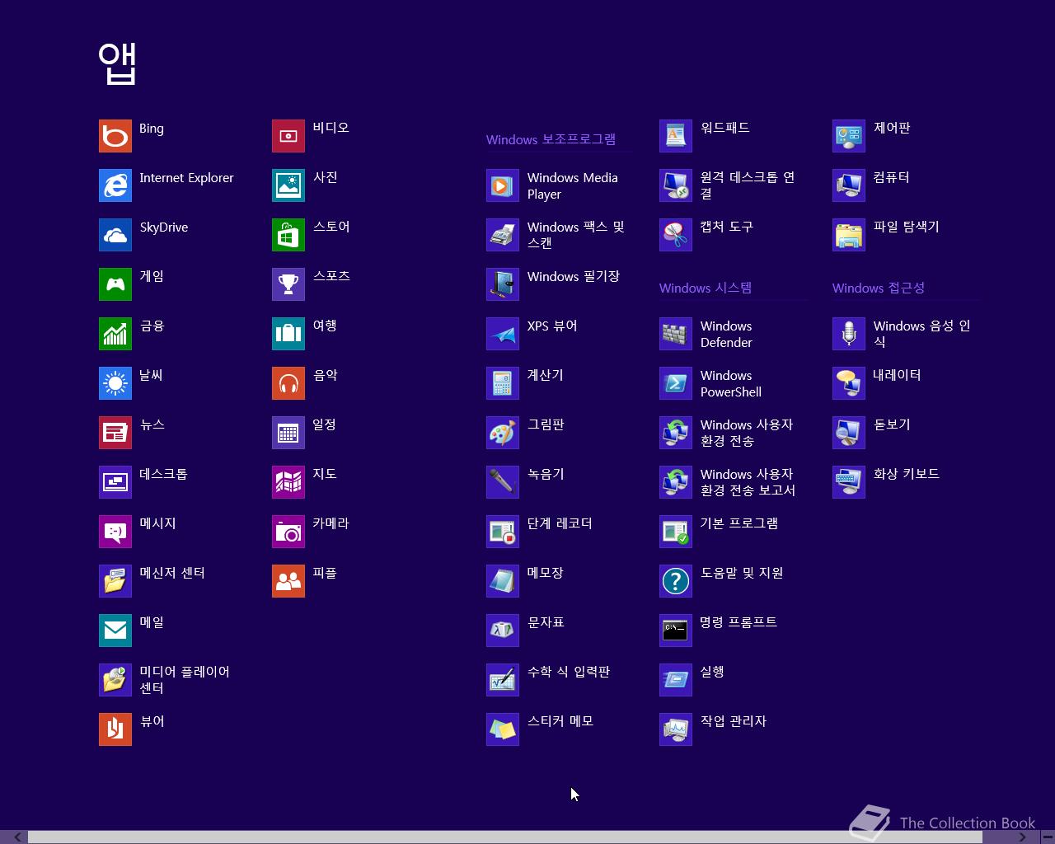Image resolution: width=1055 pixels, height=844 pixels.
Task: Open the 메시지 (Messaging) app
Action: (x=138, y=532)
